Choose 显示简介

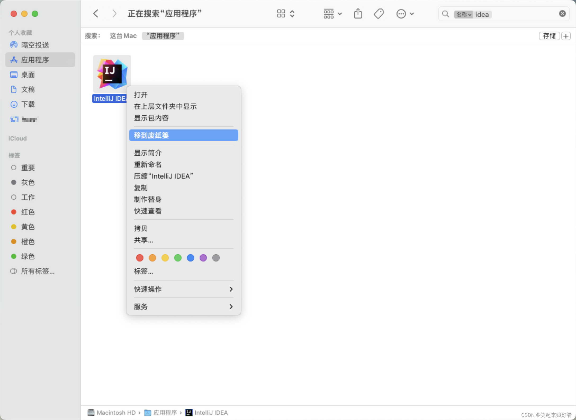click(184, 153)
